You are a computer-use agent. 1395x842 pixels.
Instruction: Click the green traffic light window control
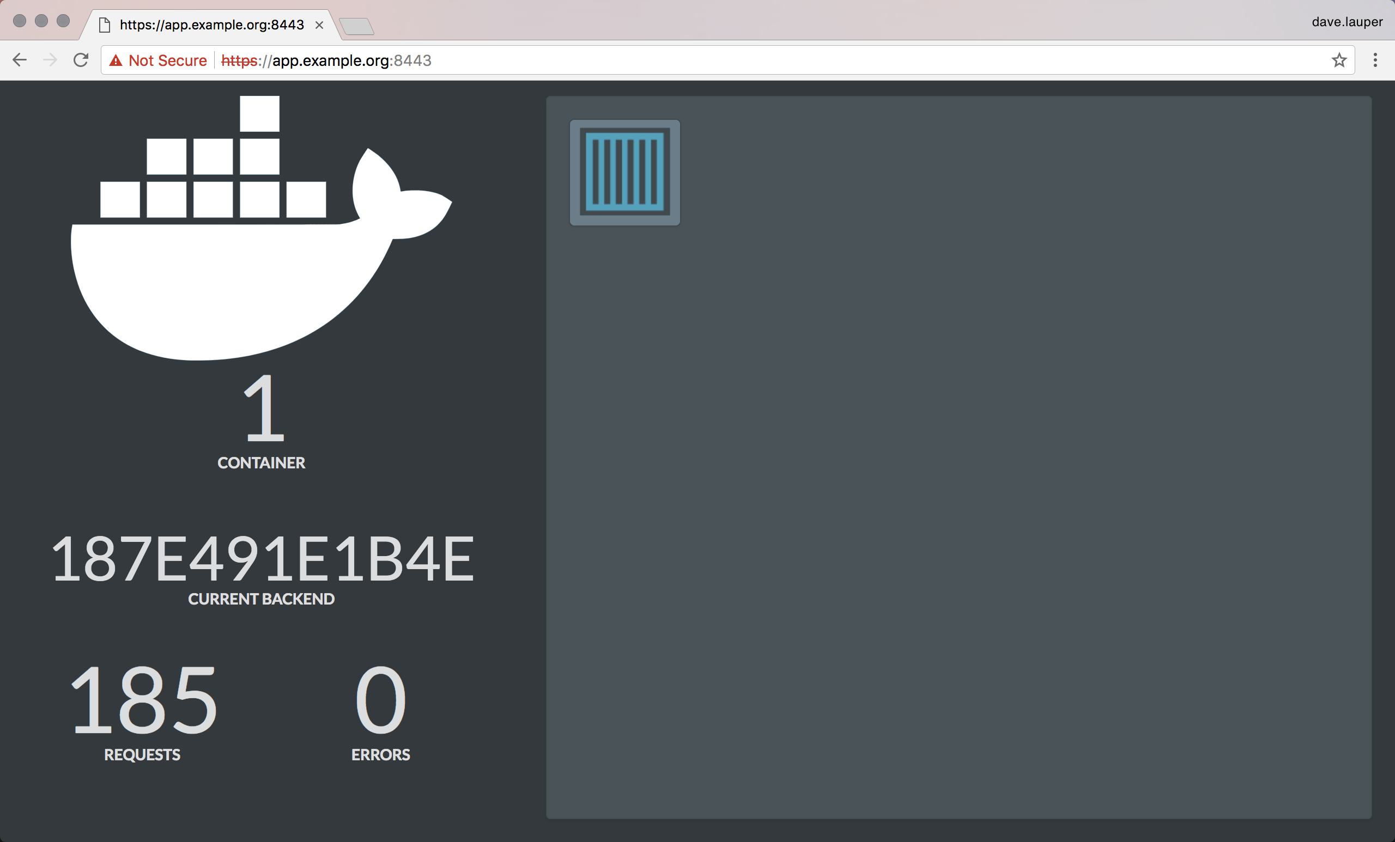pos(64,20)
